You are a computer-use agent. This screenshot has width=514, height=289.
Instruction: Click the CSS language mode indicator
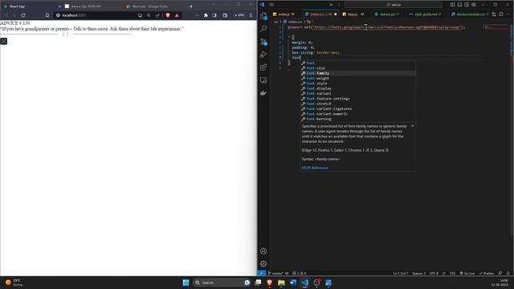[x=452, y=273]
